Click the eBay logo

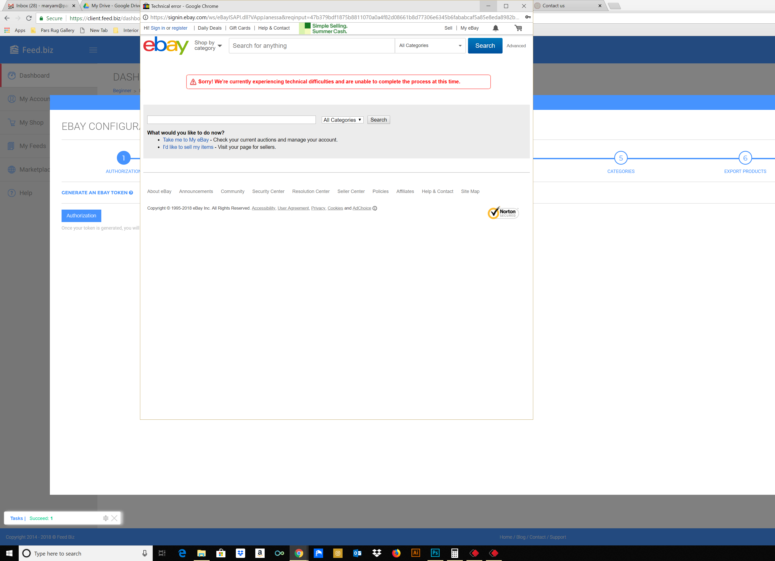tap(166, 45)
